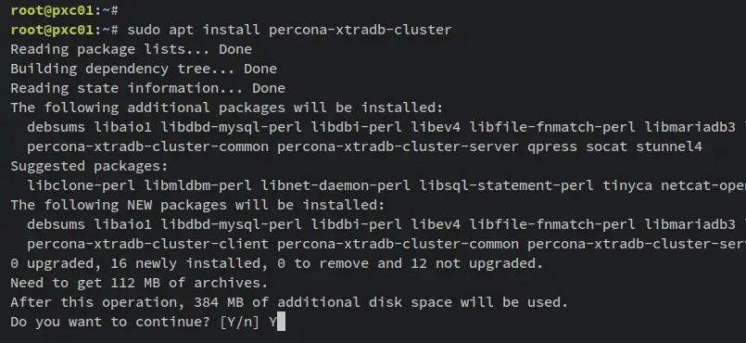This screenshot has width=746, height=343.
Task: Click 'The following NEW packages' heading
Action: [x=197, y=205]
